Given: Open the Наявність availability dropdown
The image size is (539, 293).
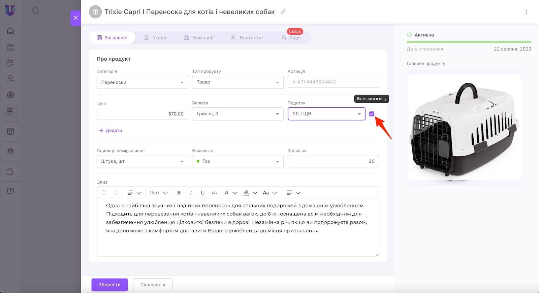Looking at the screenshot, I should [x=237, y=161].
